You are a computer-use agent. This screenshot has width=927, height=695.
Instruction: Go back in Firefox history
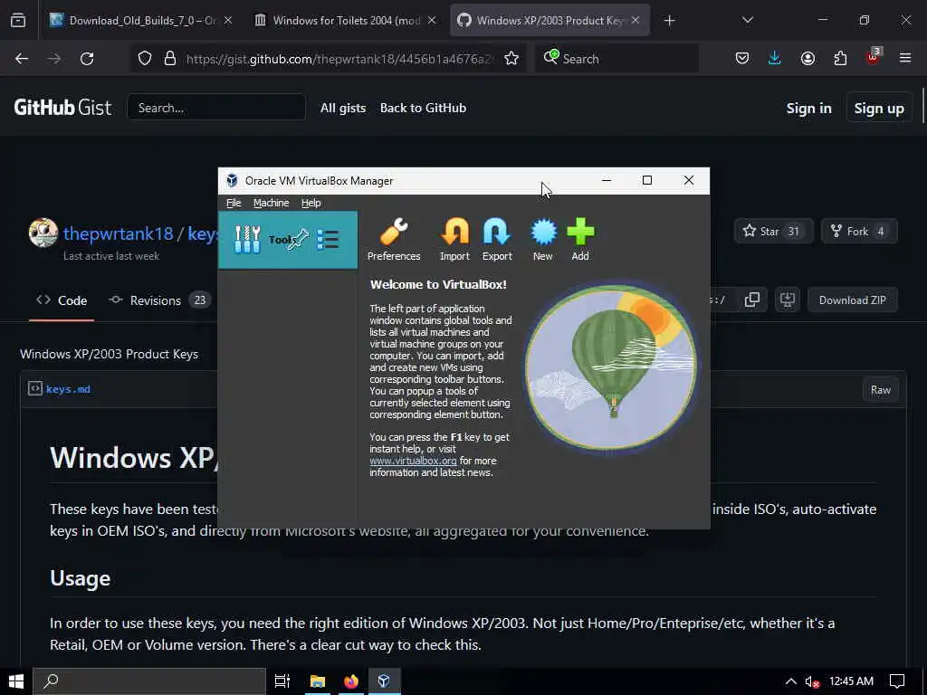tap(22, 59)
